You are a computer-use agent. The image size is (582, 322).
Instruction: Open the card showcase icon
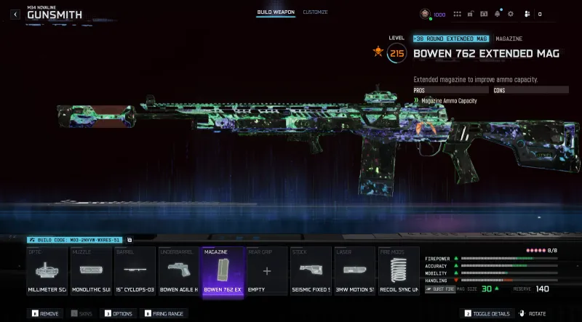coord(484,14)
